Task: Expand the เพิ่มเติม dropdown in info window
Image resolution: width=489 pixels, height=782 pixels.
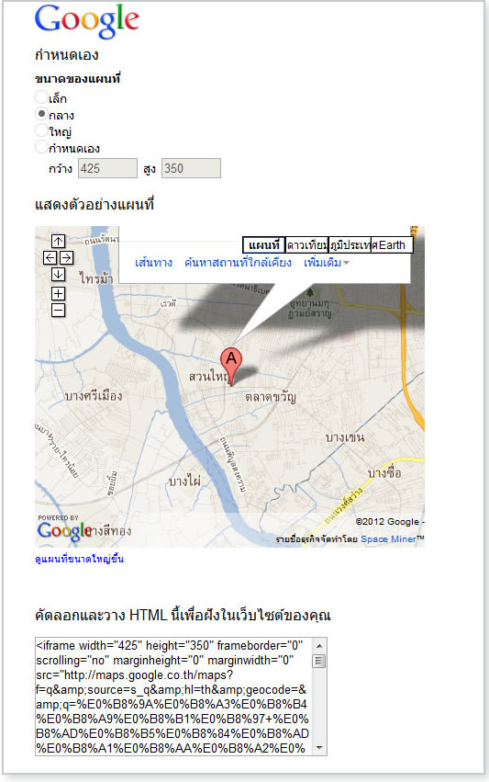Action: [x=327, y=262]
